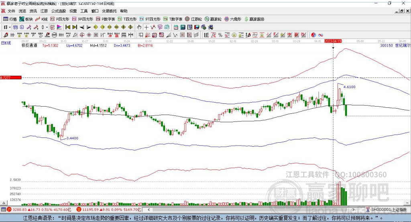
Task: Select the red pencil drawing tool
Action: (x=6, y=35)
